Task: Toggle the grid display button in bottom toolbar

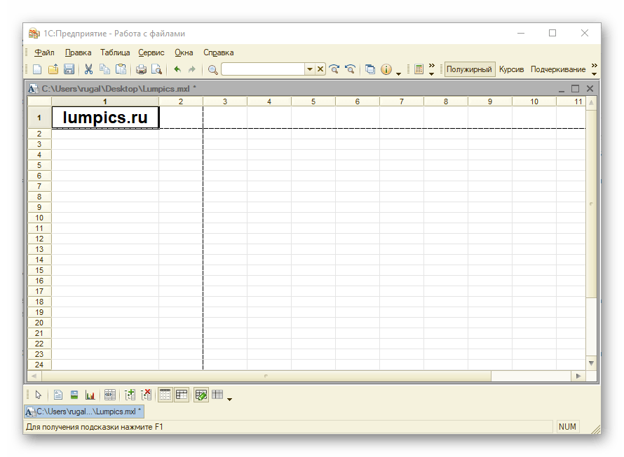Action: click(x=165, y=395)
